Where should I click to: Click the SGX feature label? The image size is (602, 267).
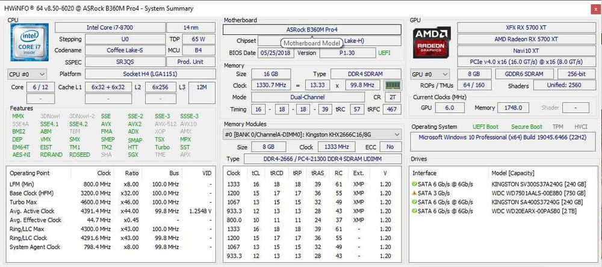click(133, 155)
